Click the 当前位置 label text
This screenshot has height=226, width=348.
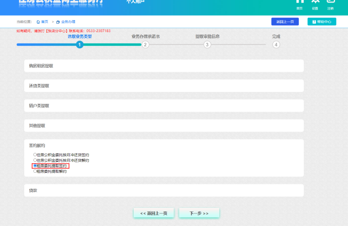click(x=24, y=22)
